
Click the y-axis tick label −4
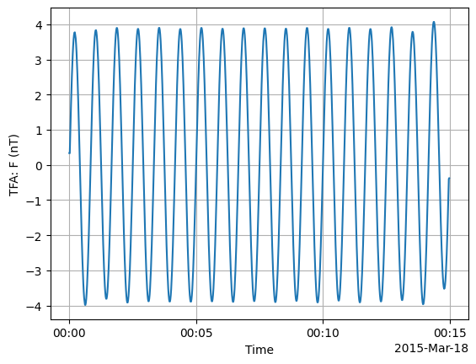34,307
